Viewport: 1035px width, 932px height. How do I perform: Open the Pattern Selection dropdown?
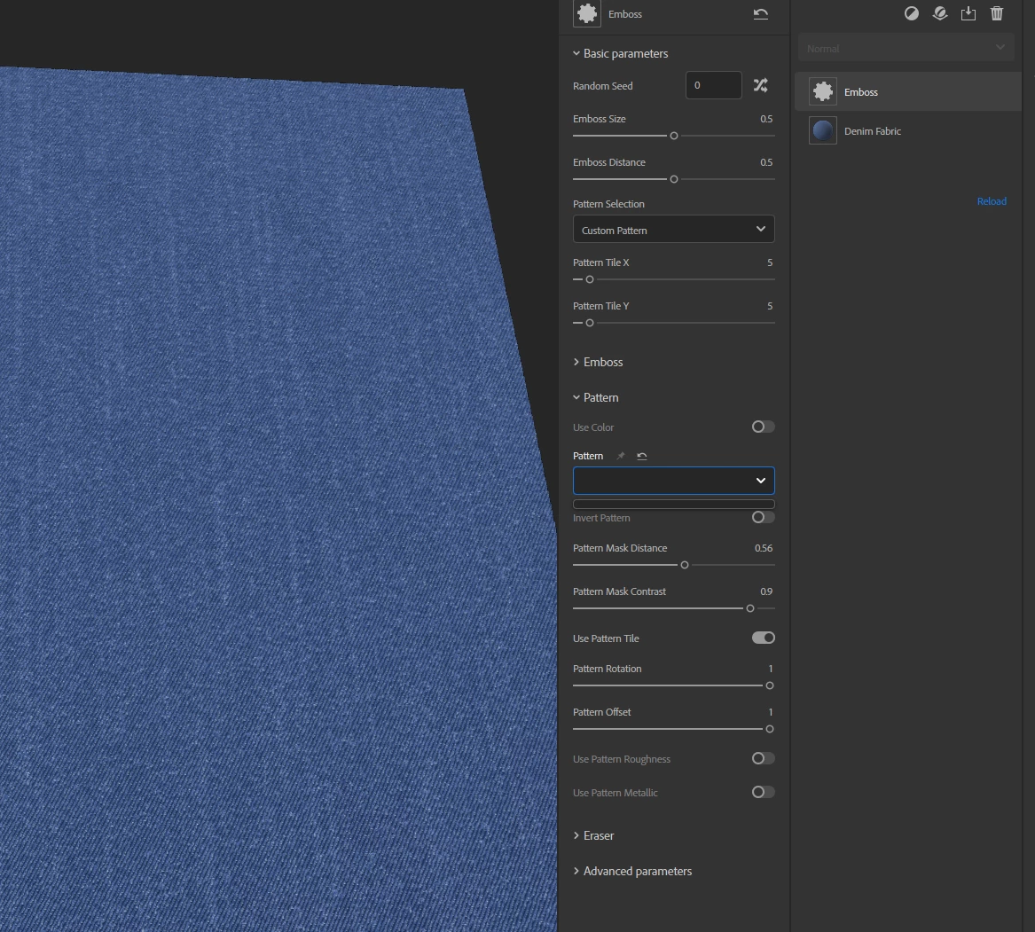(x=673, y=229)
